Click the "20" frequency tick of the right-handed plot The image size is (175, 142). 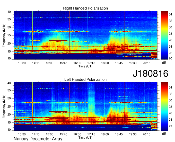9,43
